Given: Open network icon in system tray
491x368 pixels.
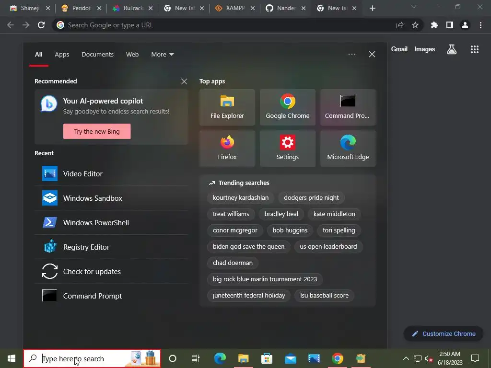Looking at the screenshot, I should pos(418,358).
